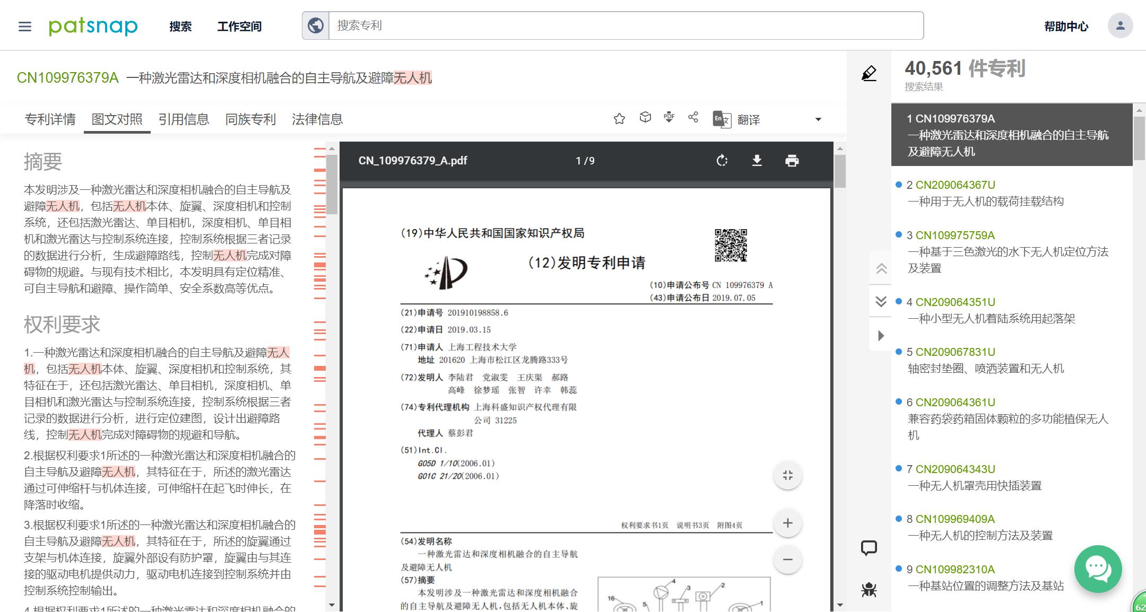Click the highlighter pen icon
The width and height of the screenshot is (1146, 612).
869,73
